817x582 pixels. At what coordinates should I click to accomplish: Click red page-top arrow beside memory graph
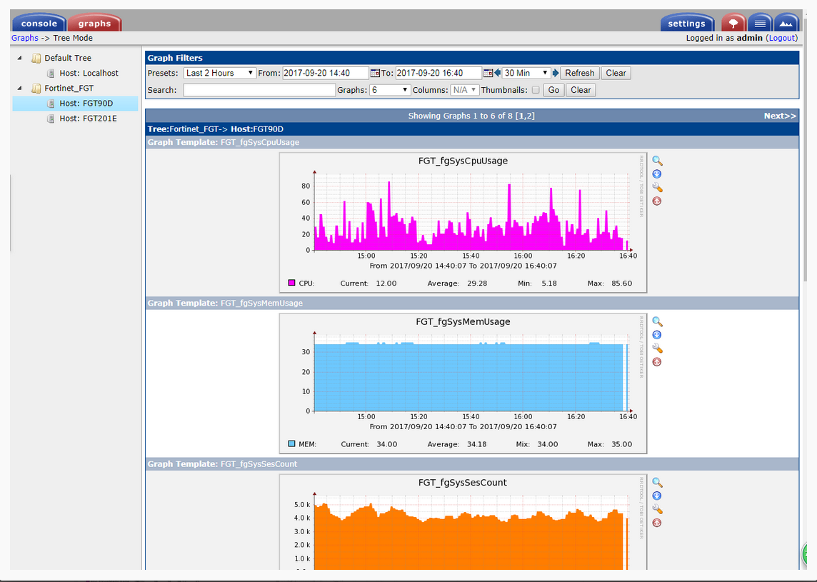[657, 362]
